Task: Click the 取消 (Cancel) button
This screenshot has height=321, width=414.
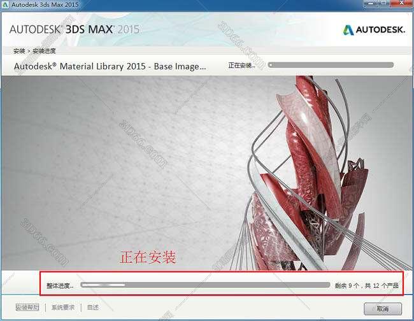Action: pyautogui.click(x=383, y=309)
